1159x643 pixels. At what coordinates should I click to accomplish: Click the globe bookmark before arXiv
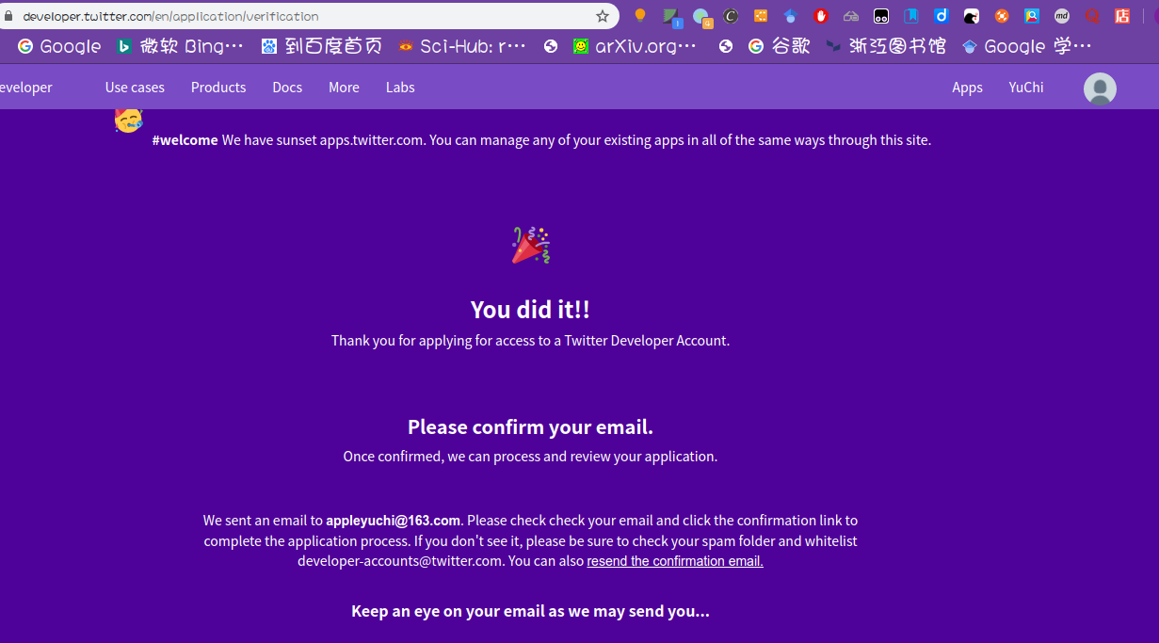(x=551, y=46)
